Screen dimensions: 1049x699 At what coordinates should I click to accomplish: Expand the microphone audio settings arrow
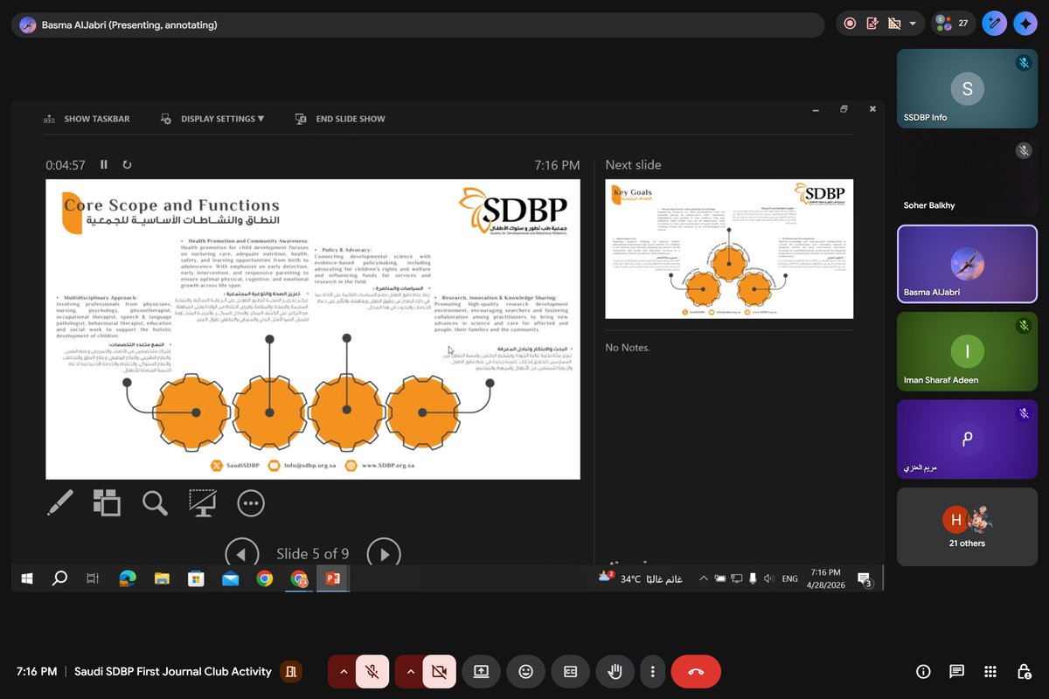pyautogui.click(x=343, y=671)
